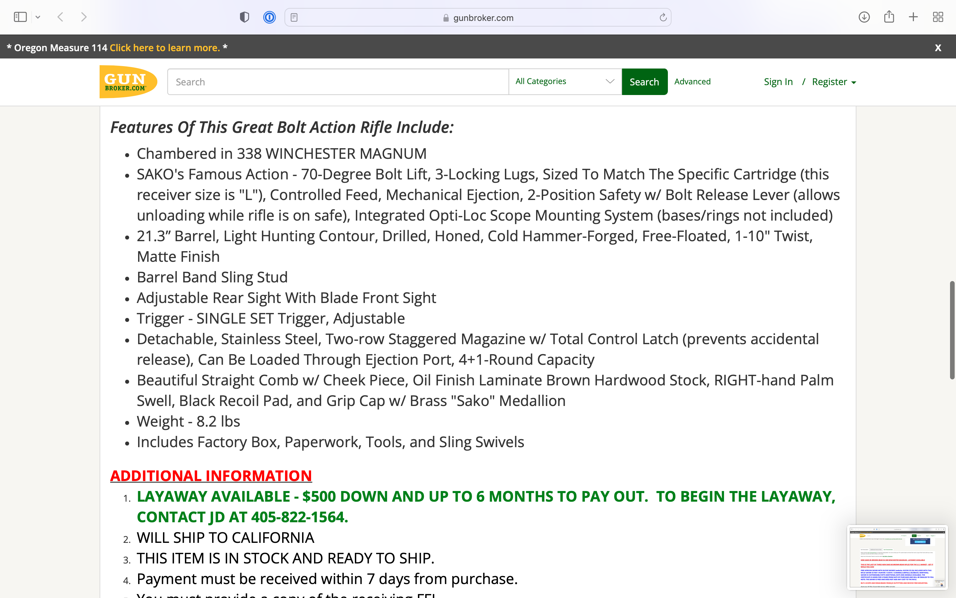956x598 pixels.
Task: Click 'Includes Factory Box, Paperwork, Tools' bullet
Action: [x=330, y=442]
